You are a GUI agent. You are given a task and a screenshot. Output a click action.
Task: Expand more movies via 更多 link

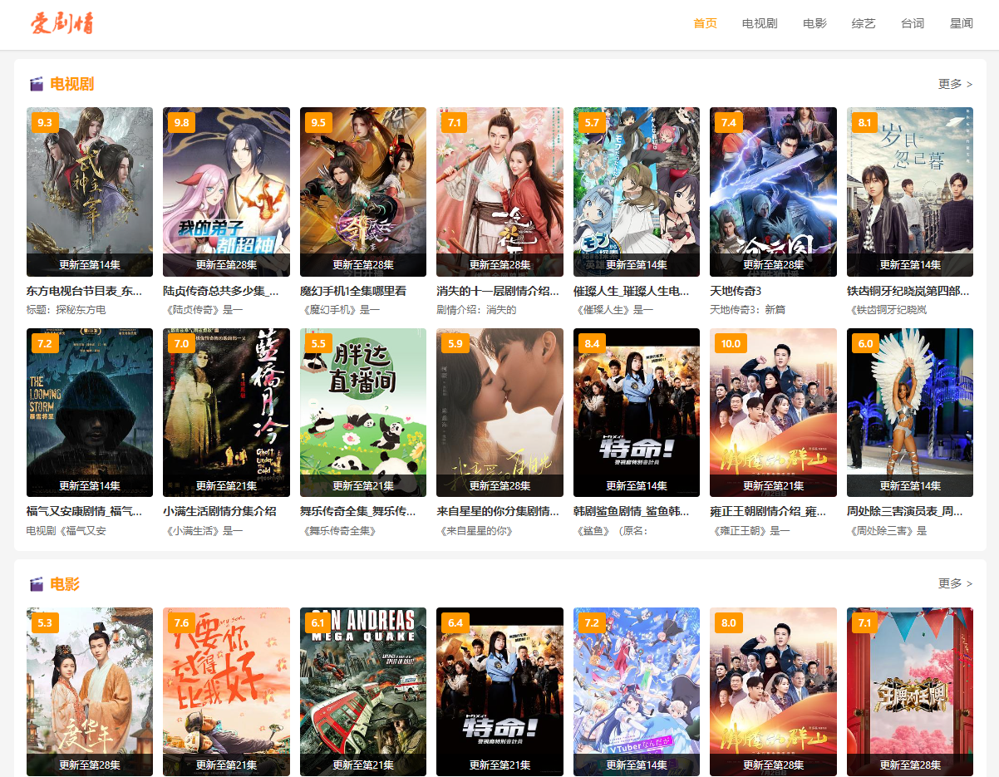point(955,584)
